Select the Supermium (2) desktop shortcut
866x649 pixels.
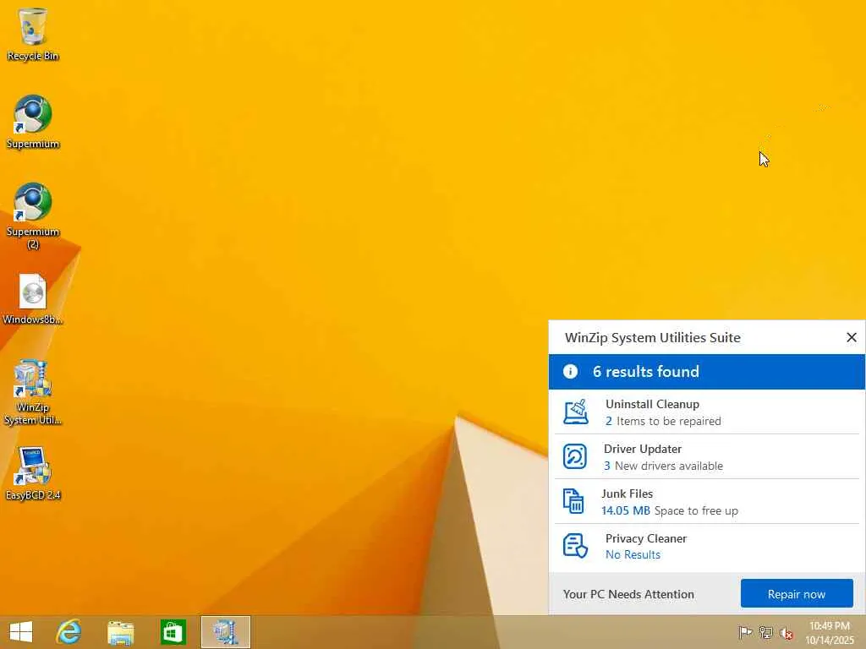coord(33,215)
